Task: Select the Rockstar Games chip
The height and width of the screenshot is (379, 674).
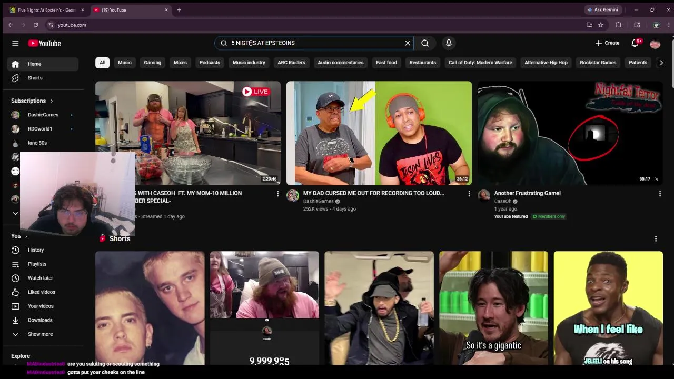Action: point(598,63)
